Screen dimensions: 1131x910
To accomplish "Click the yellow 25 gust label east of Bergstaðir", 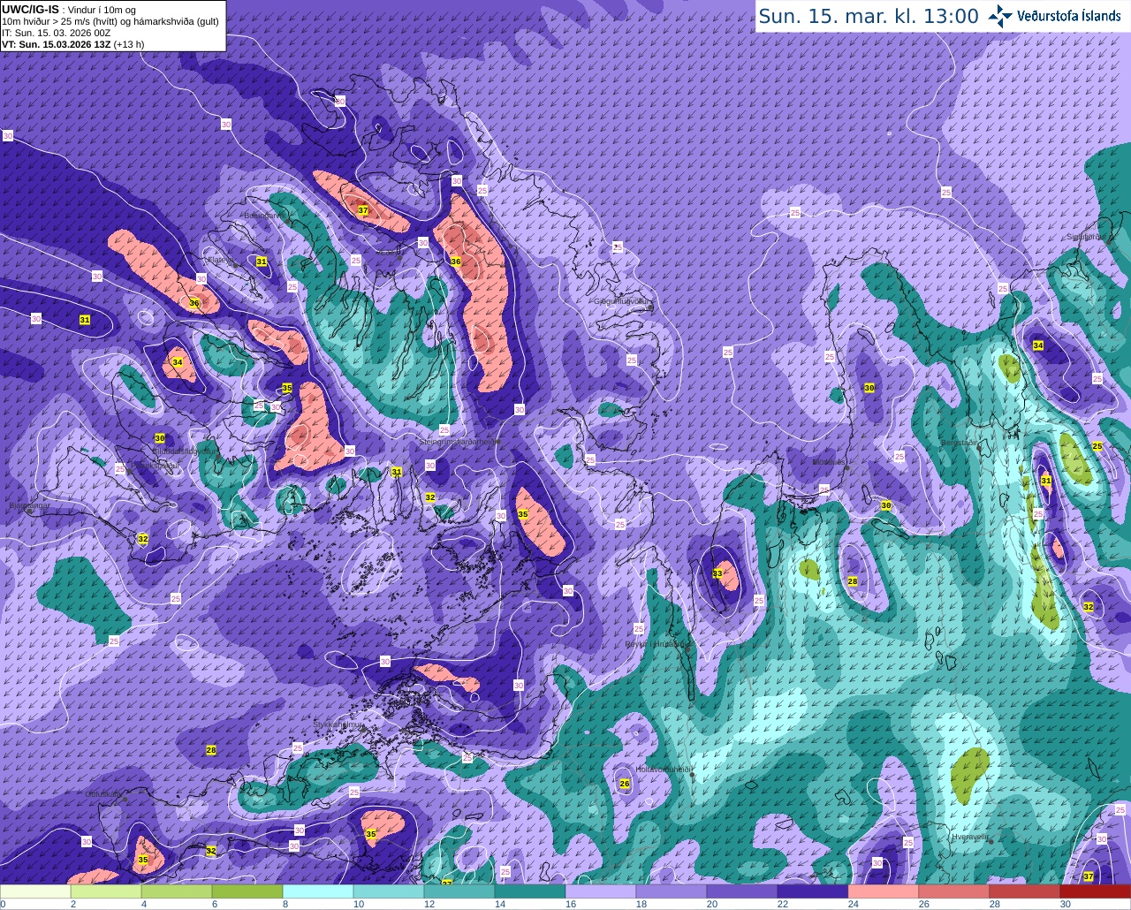I will (x=1097, y=446).
